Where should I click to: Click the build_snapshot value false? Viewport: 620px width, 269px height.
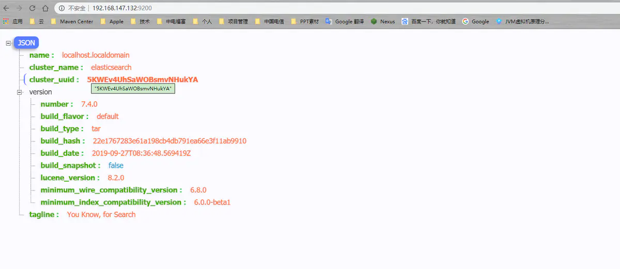tap(116, 165)
